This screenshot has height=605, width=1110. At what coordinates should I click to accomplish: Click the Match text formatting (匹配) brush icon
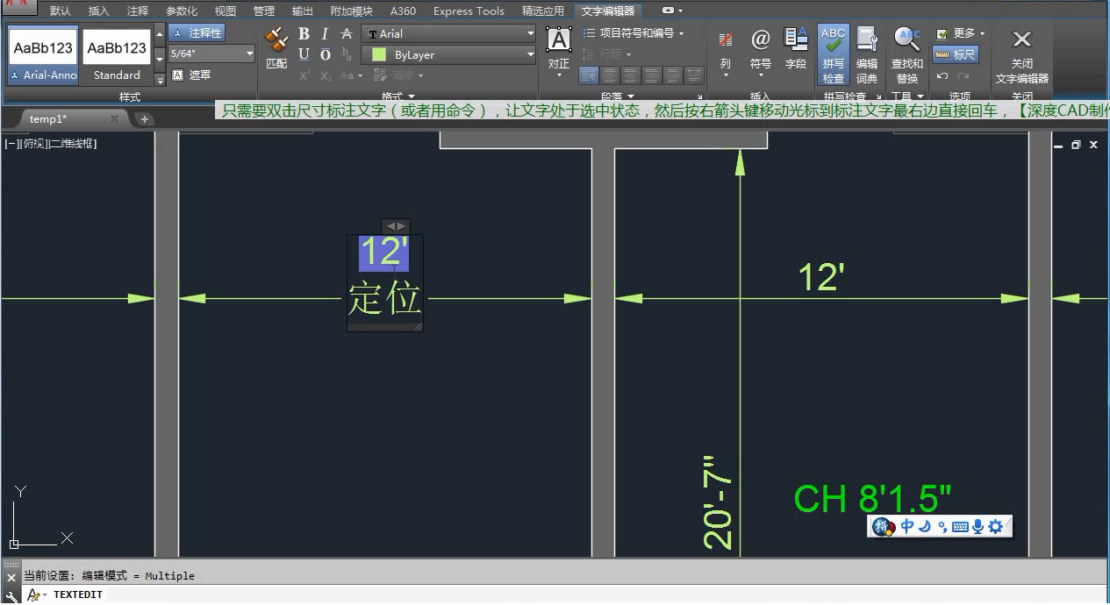[276, 40]
